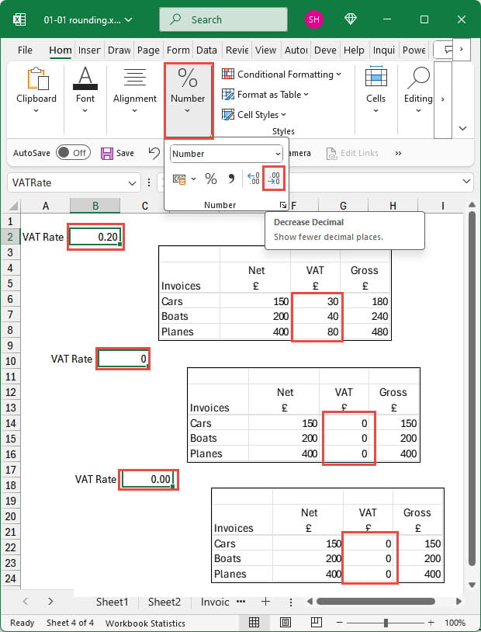Add a new sheet with plus icon
Viewport: 481px width, 632px height.
pos(265,602)
